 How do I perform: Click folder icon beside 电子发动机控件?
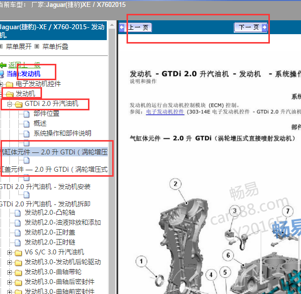9,84
